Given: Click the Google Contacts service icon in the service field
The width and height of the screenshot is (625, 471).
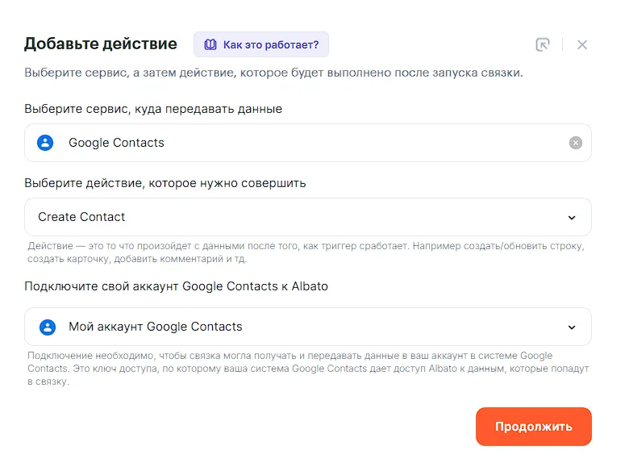Looking at the screenshot, I should [x=46, y=143].
